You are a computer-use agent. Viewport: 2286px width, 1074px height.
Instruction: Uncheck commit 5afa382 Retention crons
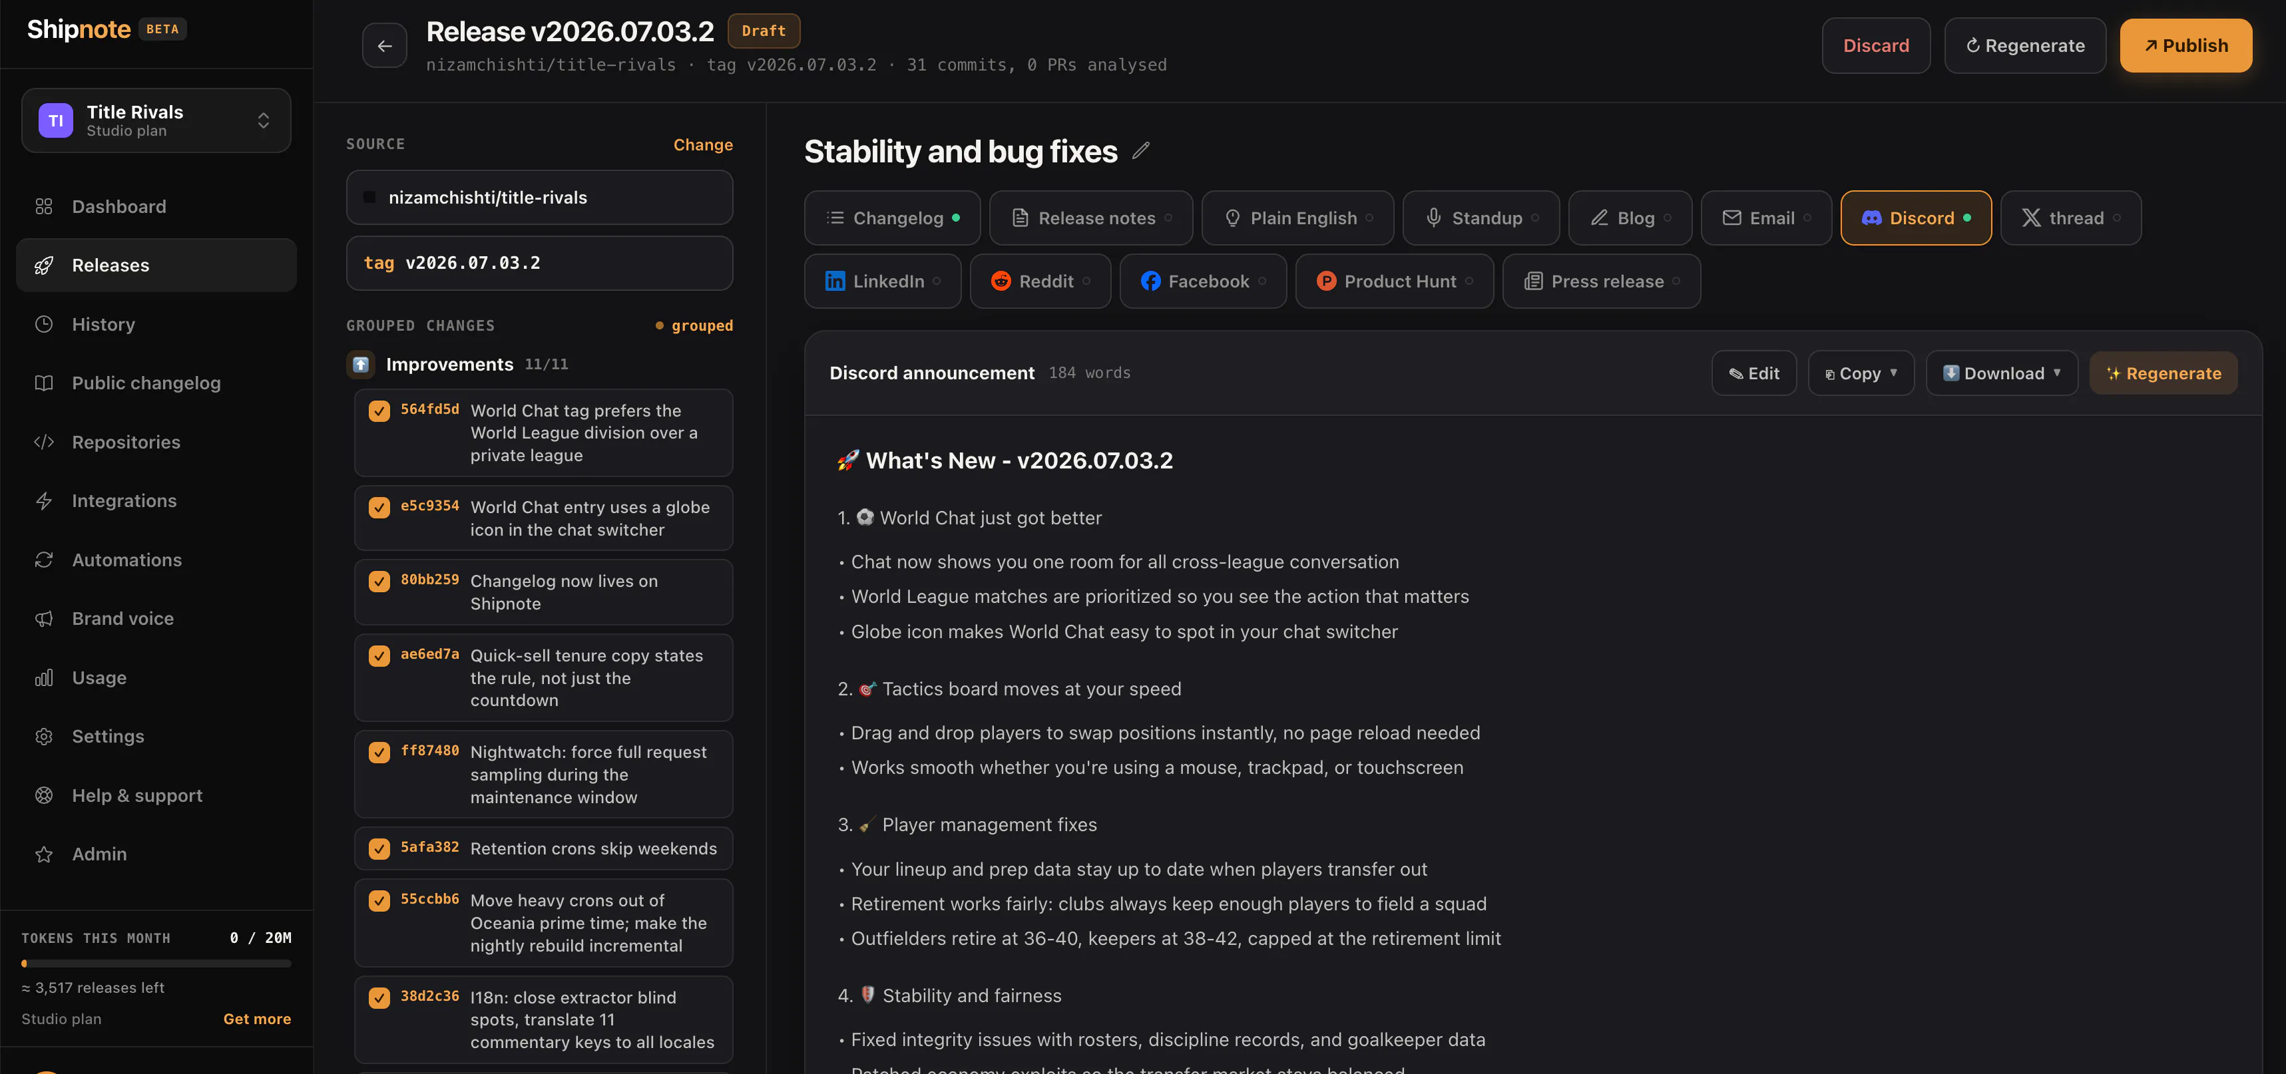click(379, 848)
